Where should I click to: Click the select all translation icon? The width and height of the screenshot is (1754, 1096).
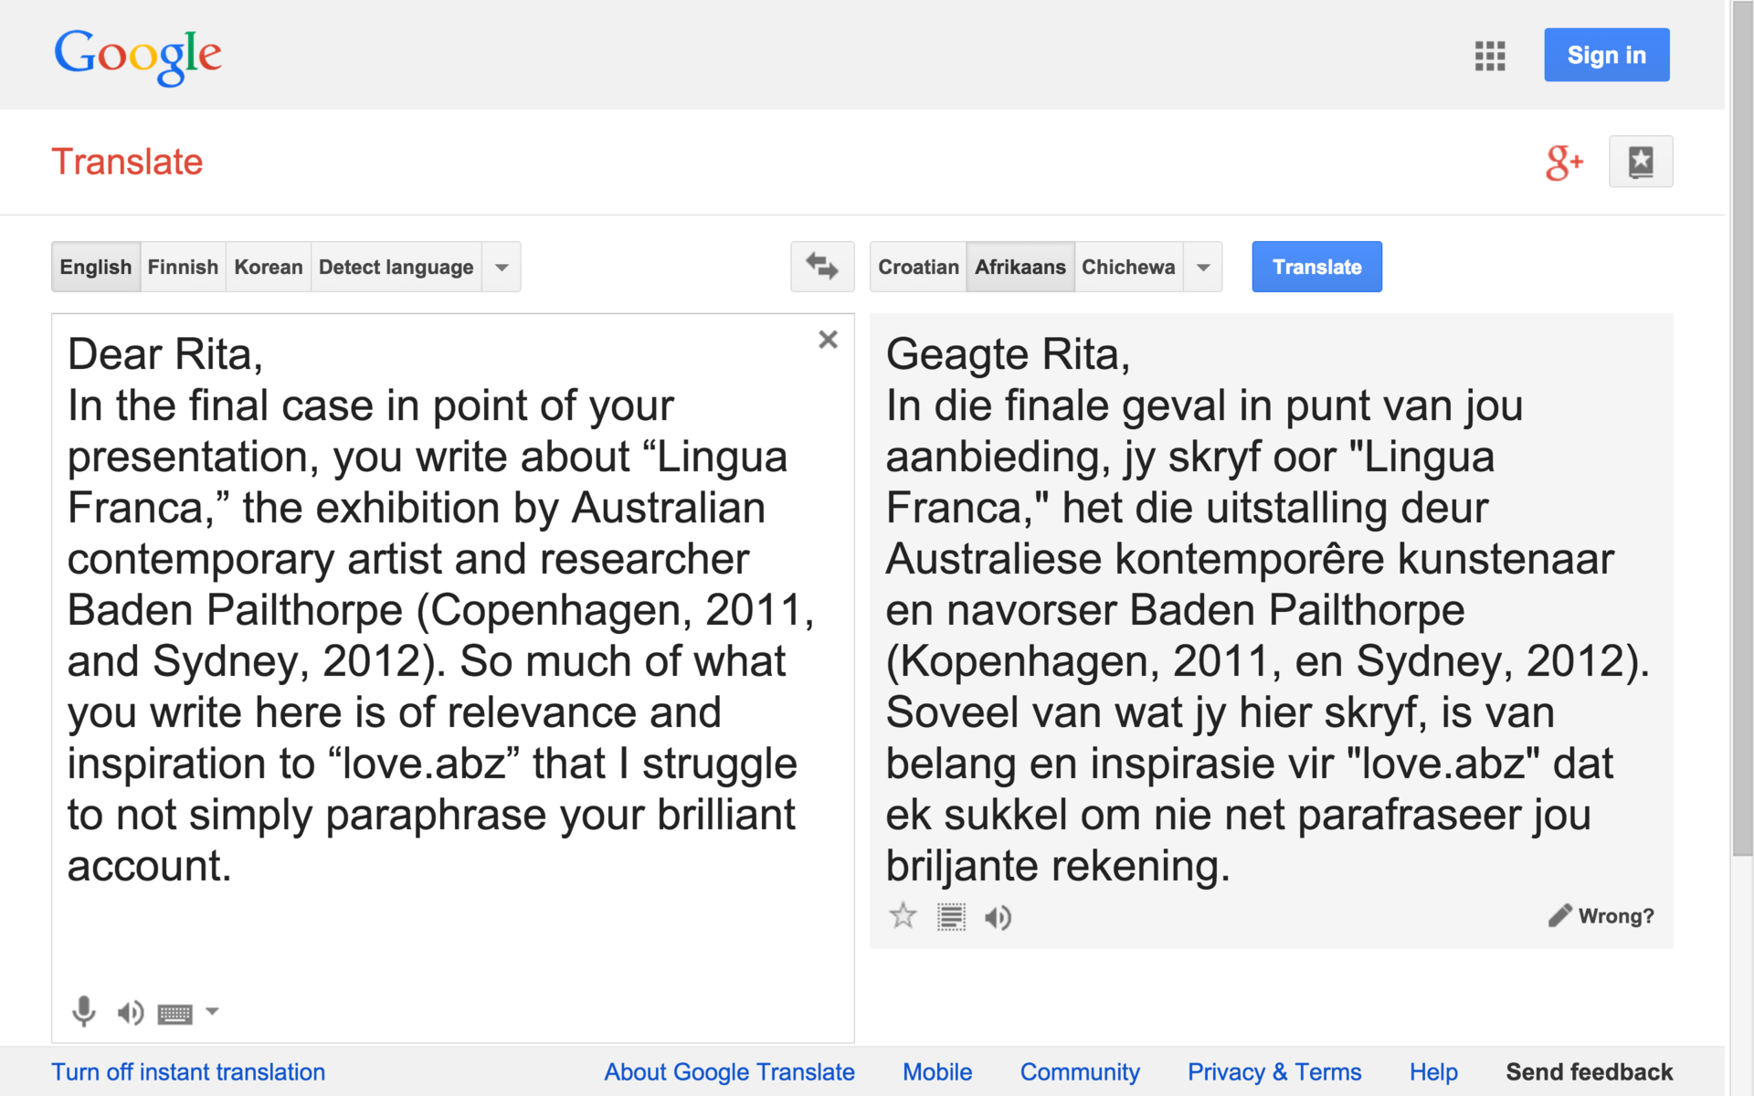point(951,916)
